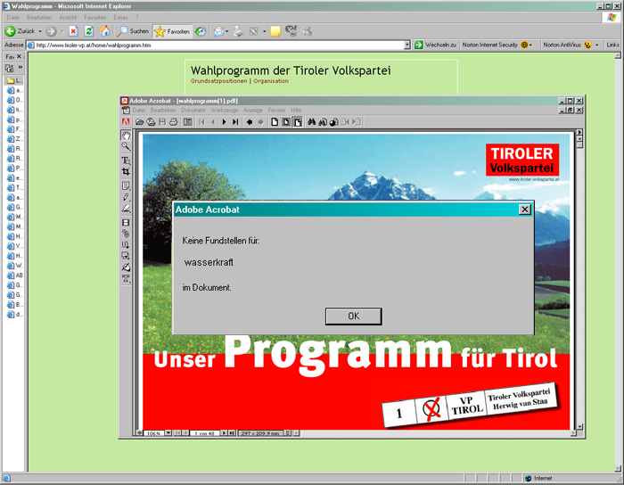Select the Crop tool in Acrobat
Image resolution: width=624 pixels, height=485 pixels.
pyautogui.click(x=126, y=171)
